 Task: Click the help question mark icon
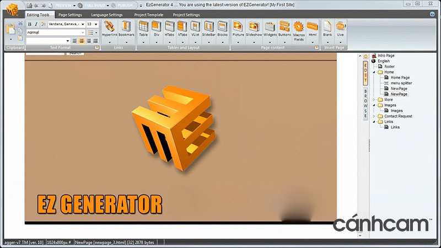click(x=432, y=14)
